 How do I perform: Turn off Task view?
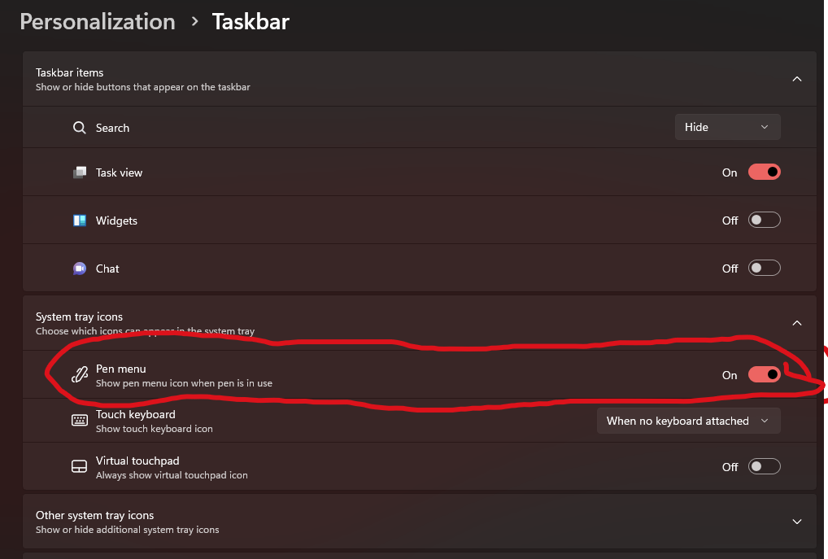coord(763,172)
